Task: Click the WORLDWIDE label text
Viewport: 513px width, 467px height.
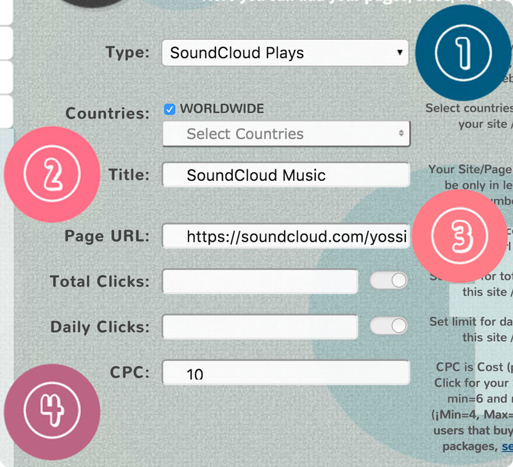Action: (x=221, y=108)
